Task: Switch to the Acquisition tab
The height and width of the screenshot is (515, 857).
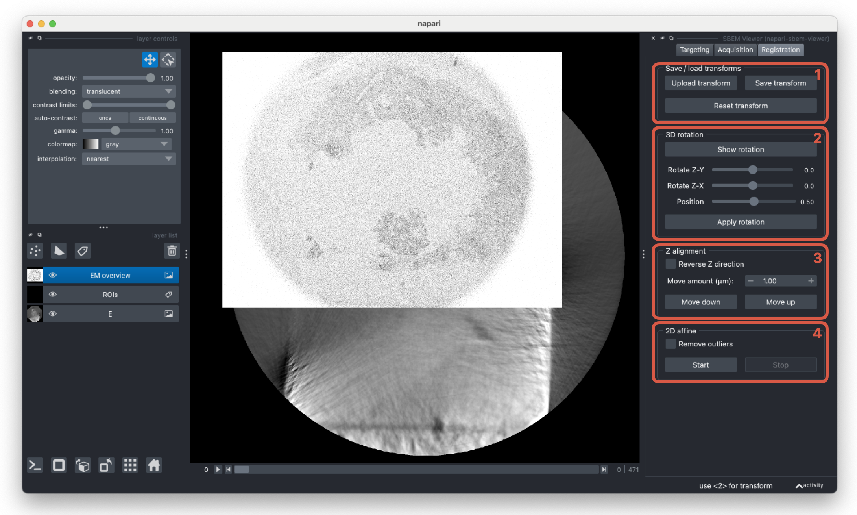Action: [x=735, y=50]
